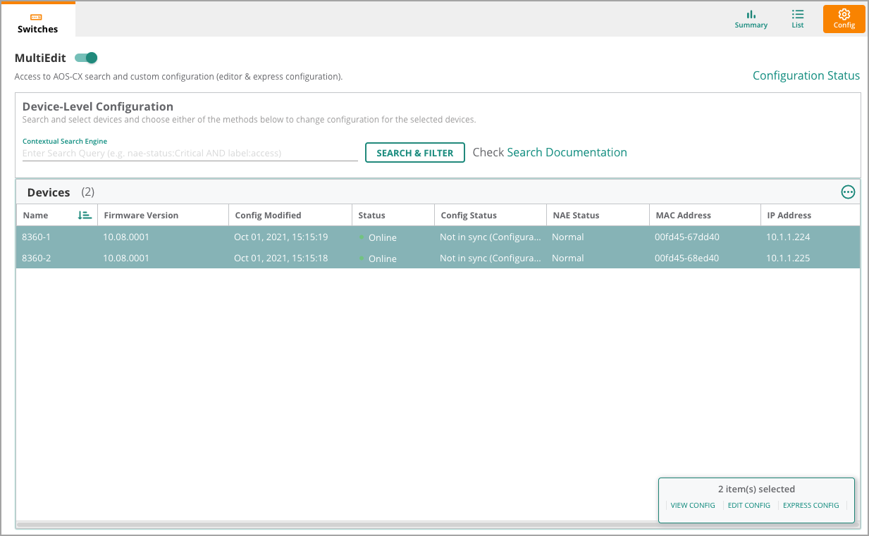Click Edit Config for selected devices

(x=748, y=506)
